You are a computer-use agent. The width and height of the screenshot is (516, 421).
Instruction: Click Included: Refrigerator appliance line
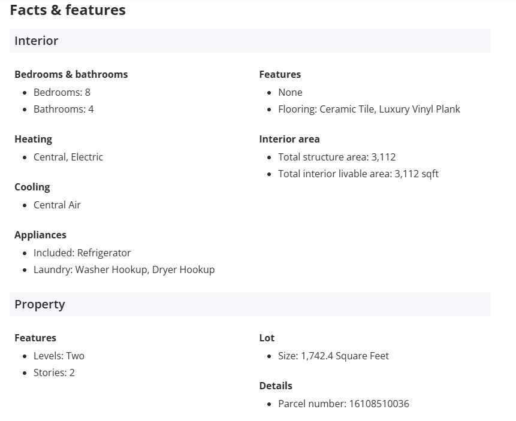tap(82, 253)
